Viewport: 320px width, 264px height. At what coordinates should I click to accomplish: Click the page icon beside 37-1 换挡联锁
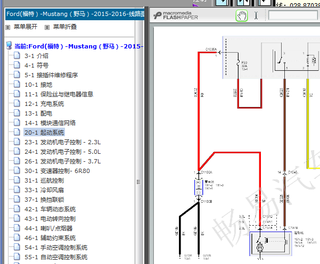point(17,199)
